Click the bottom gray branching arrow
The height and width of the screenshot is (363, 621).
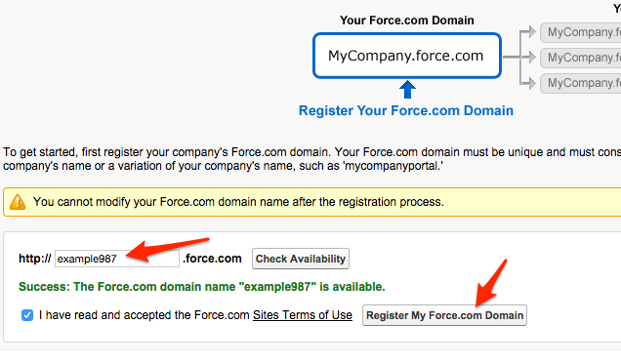[x=528, y=82]
